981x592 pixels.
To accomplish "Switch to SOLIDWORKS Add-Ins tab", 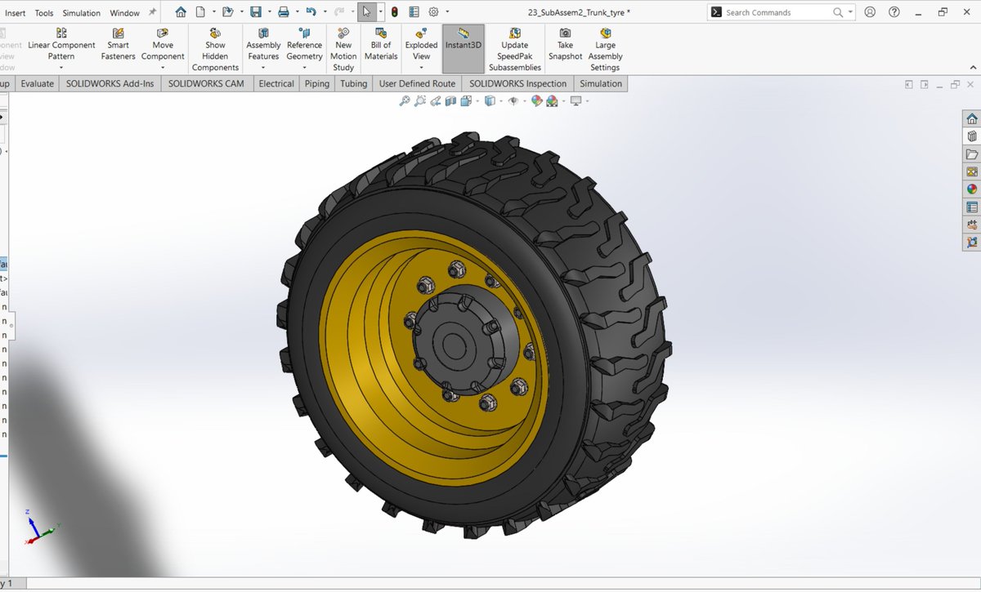I will coord(110,83).
